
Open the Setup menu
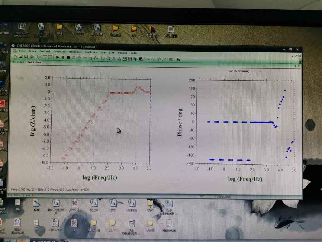[x=32, y=51]
